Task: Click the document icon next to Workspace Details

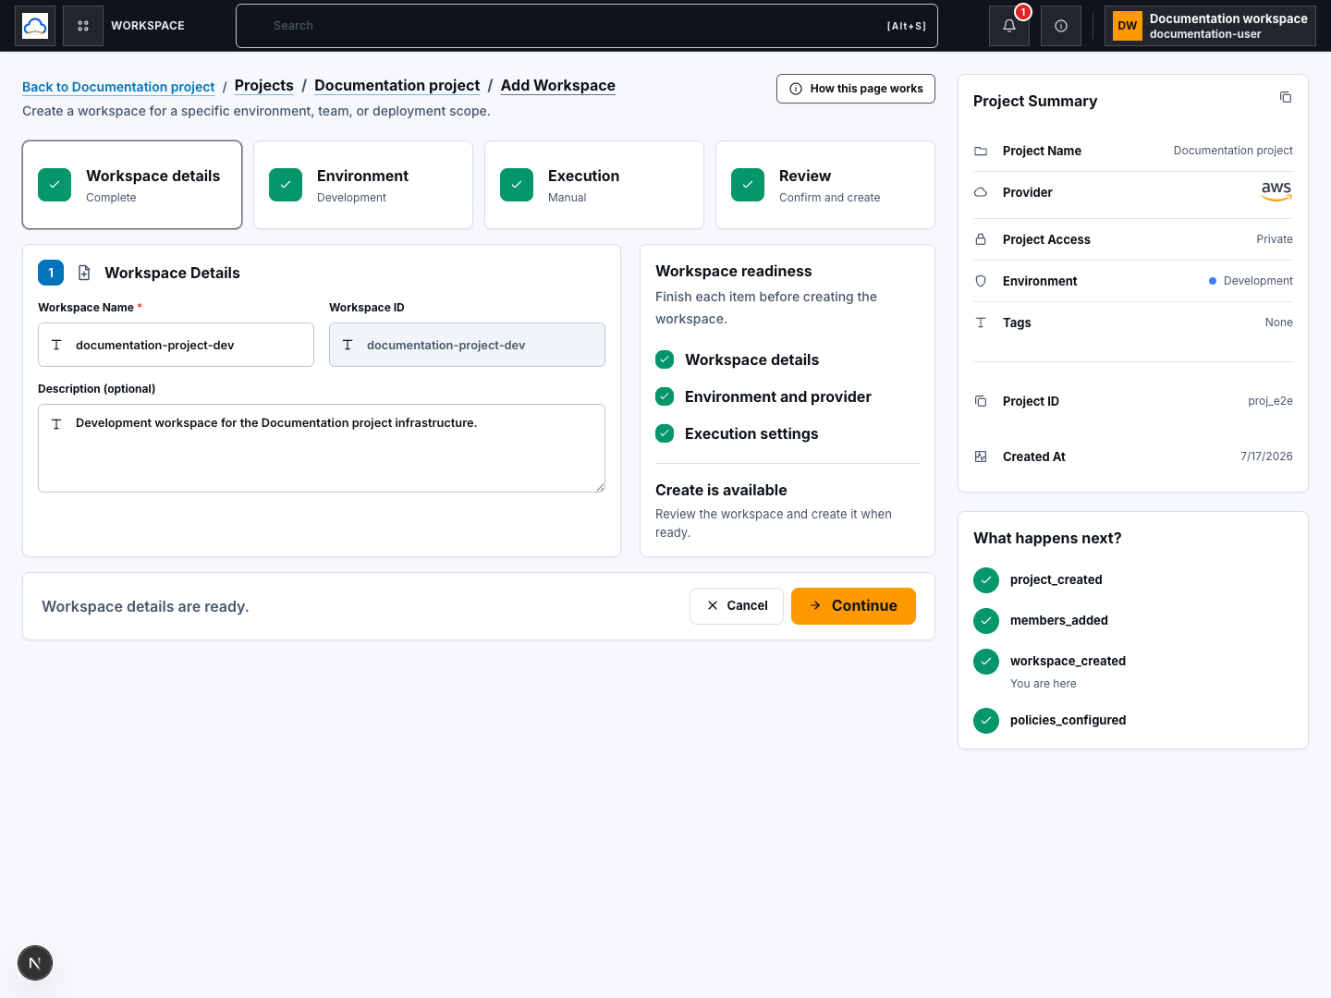Action: [x=84, y=273]
